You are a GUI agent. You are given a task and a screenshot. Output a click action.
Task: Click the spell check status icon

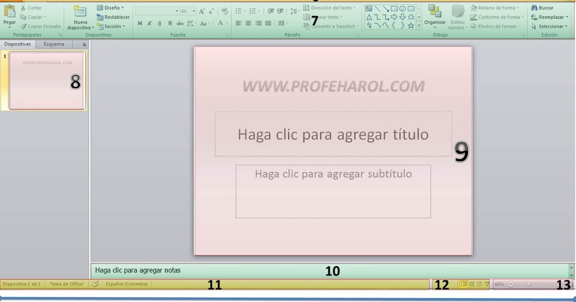(96, 284)
